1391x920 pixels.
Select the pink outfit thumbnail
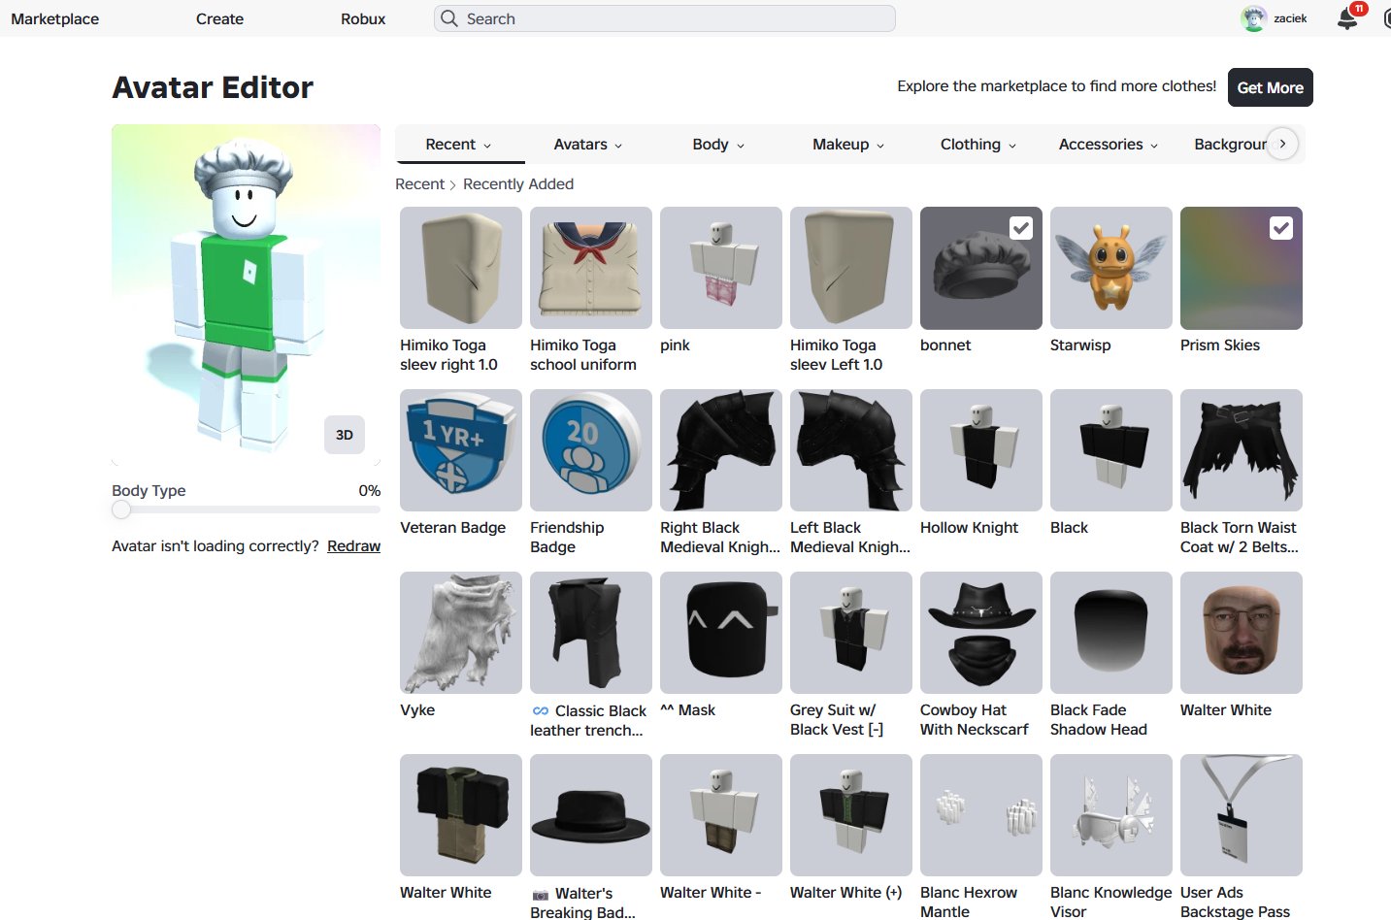pos(721,268)
